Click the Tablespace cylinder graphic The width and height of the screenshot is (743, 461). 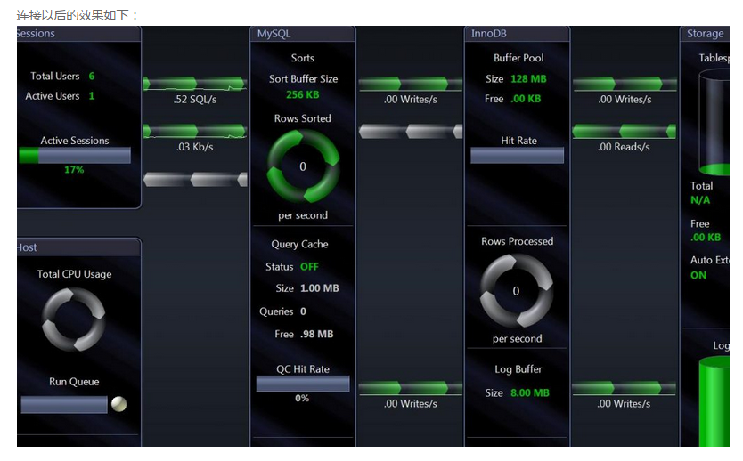(714, 122)
